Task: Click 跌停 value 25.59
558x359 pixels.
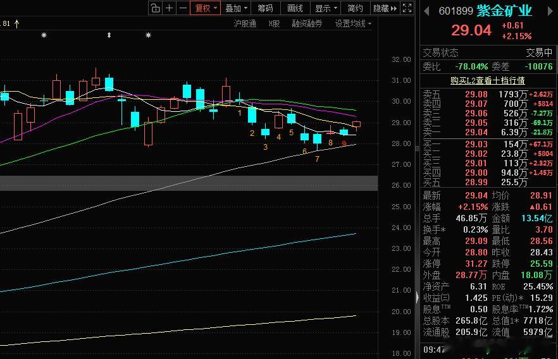Action: click(541, 264)
